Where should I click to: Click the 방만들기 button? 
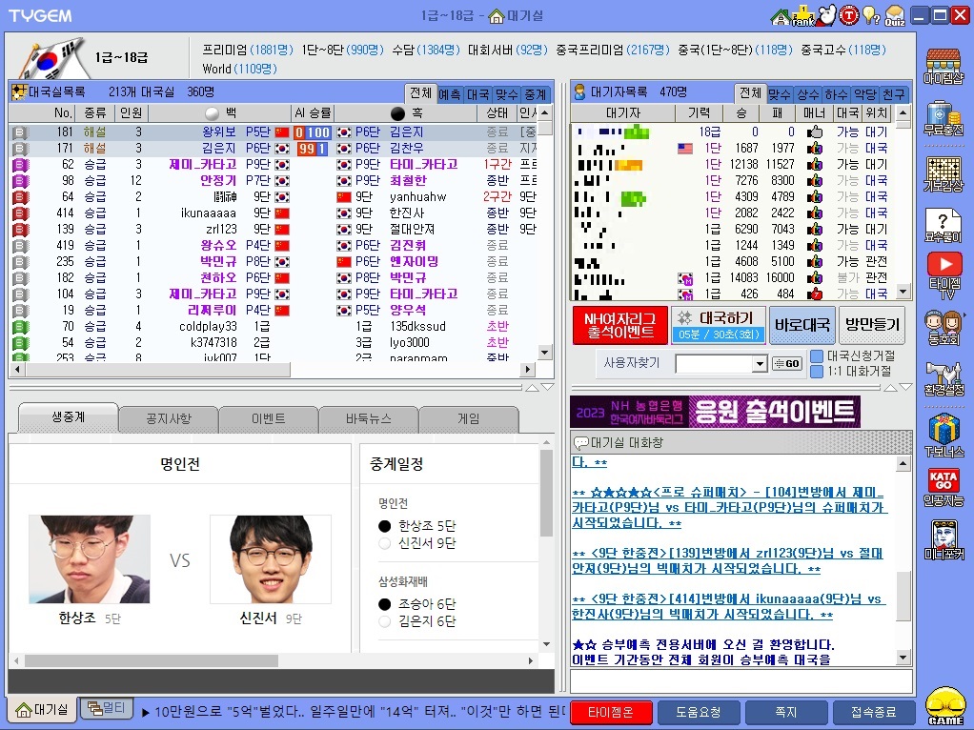872,324
